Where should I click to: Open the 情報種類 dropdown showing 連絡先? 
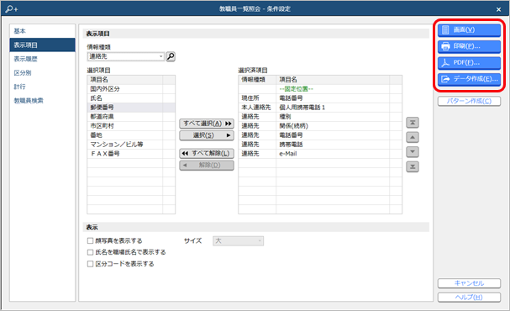click(125, 56)
